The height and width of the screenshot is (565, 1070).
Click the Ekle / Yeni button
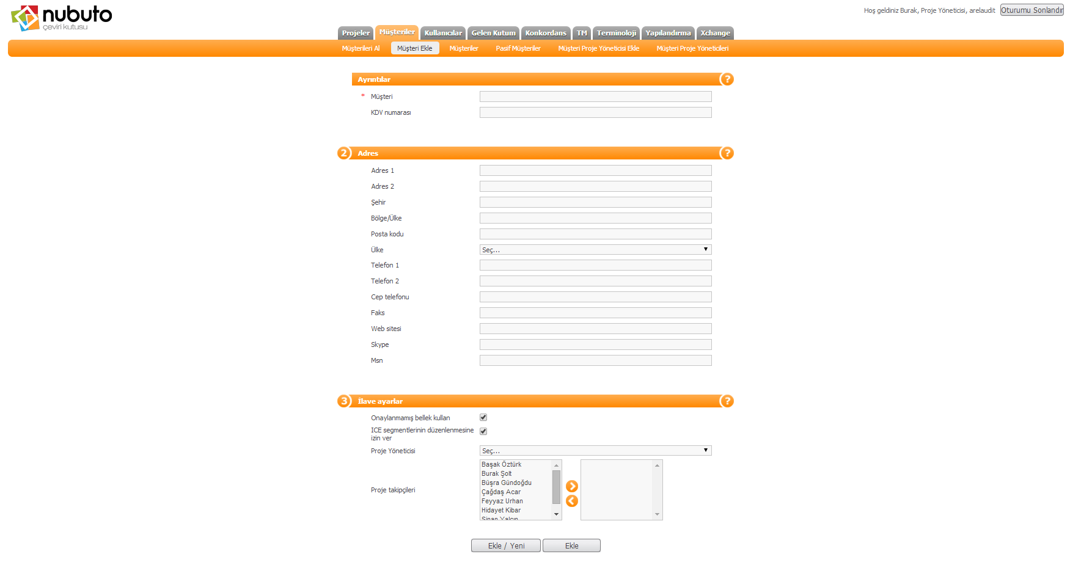(x=506, y=545)
